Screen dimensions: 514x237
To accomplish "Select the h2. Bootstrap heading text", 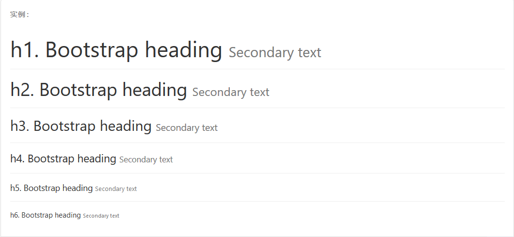I will tap(98, 90).
